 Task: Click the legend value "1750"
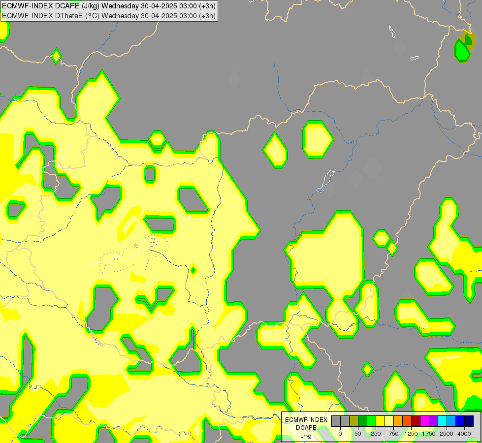pos(429,434)
